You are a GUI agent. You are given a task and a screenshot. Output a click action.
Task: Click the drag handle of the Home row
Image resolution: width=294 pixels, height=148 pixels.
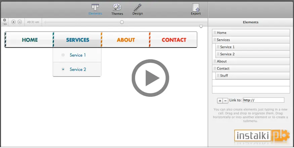pos(215,32)
